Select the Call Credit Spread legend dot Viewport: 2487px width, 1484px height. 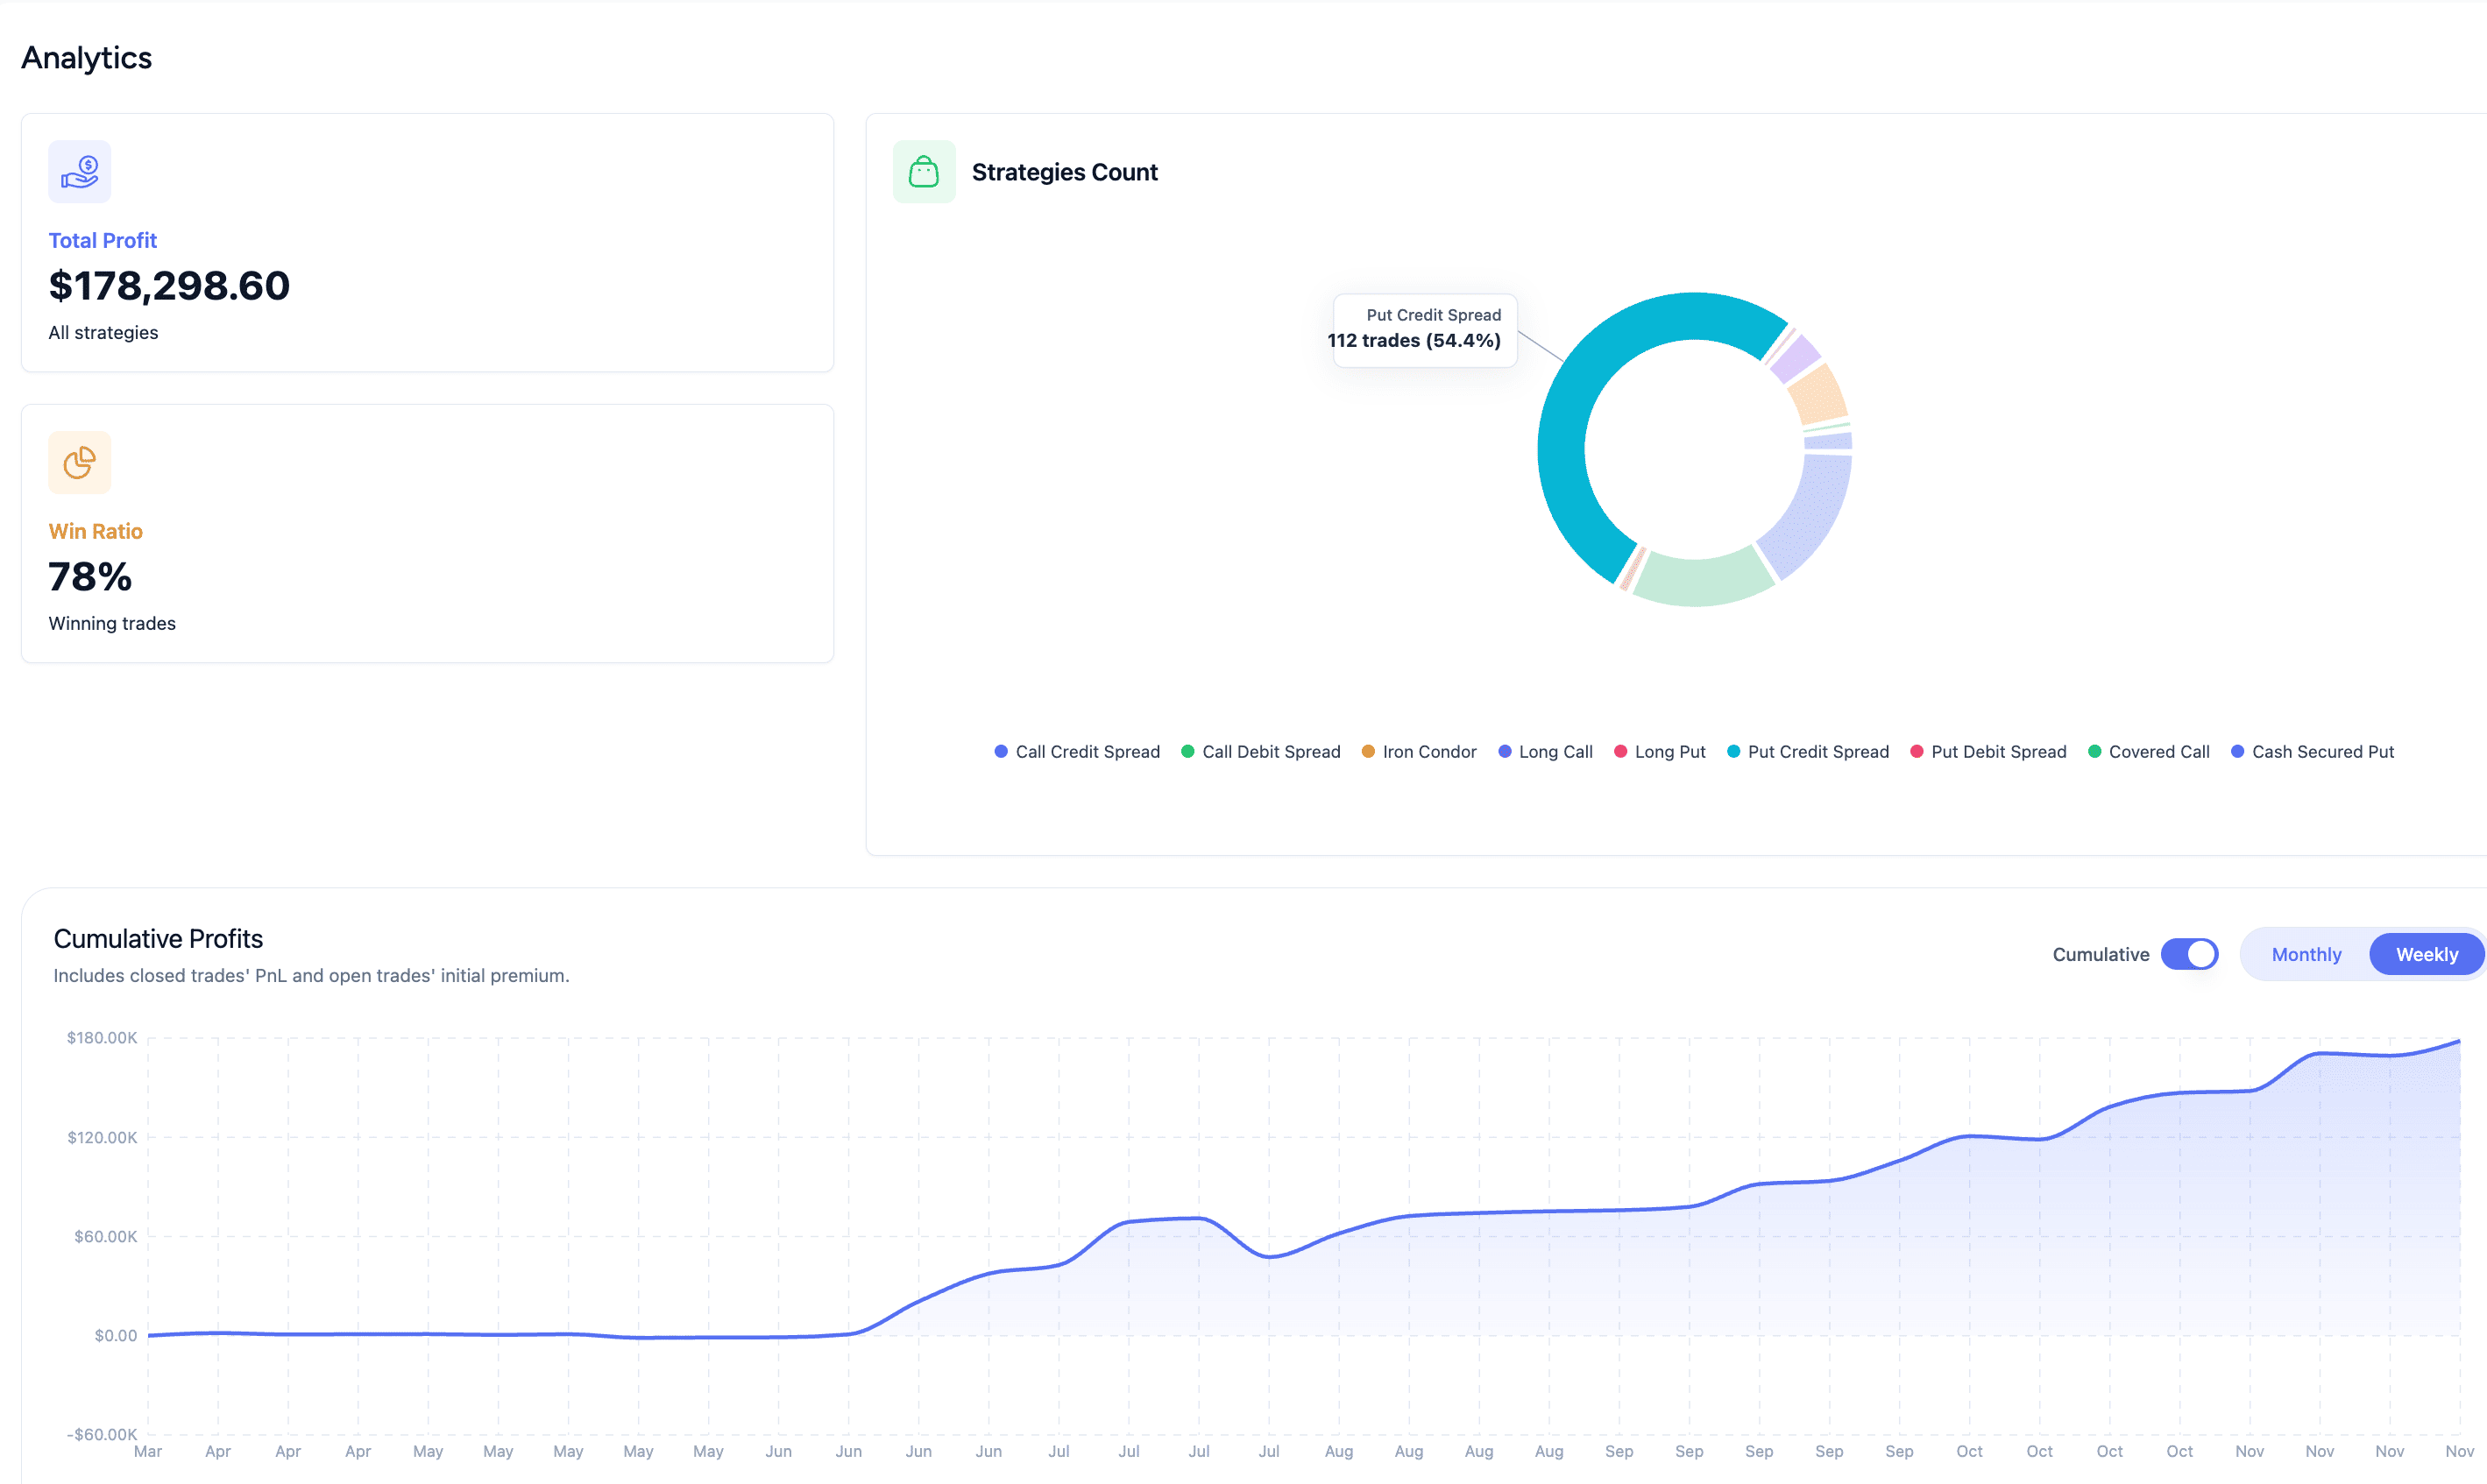1000,751
